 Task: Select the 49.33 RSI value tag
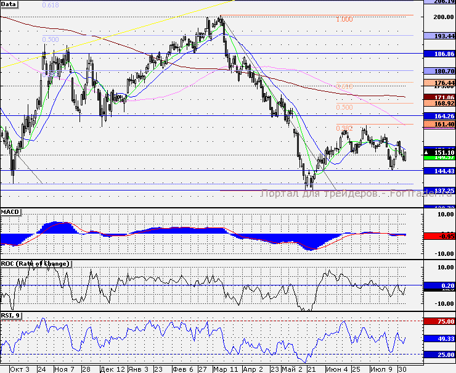tap(444, 339)
